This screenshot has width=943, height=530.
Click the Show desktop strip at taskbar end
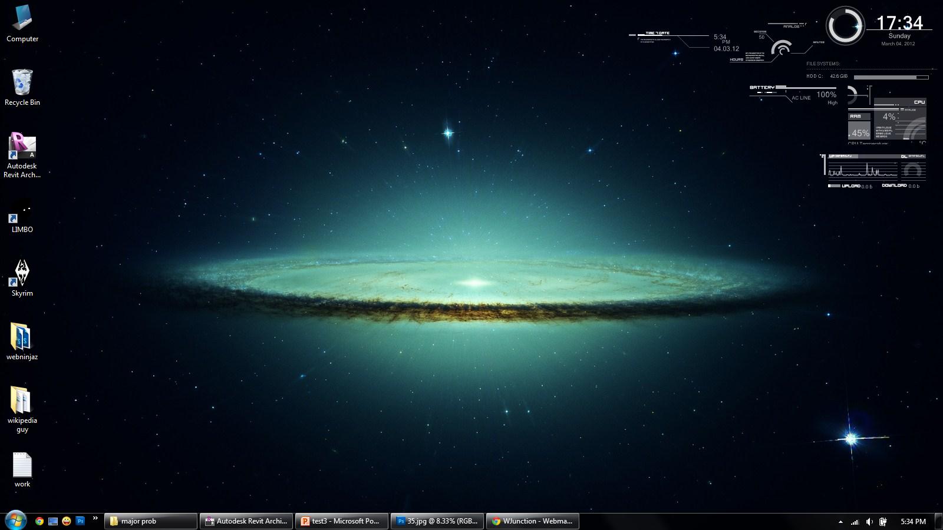[x=939, y=522]
